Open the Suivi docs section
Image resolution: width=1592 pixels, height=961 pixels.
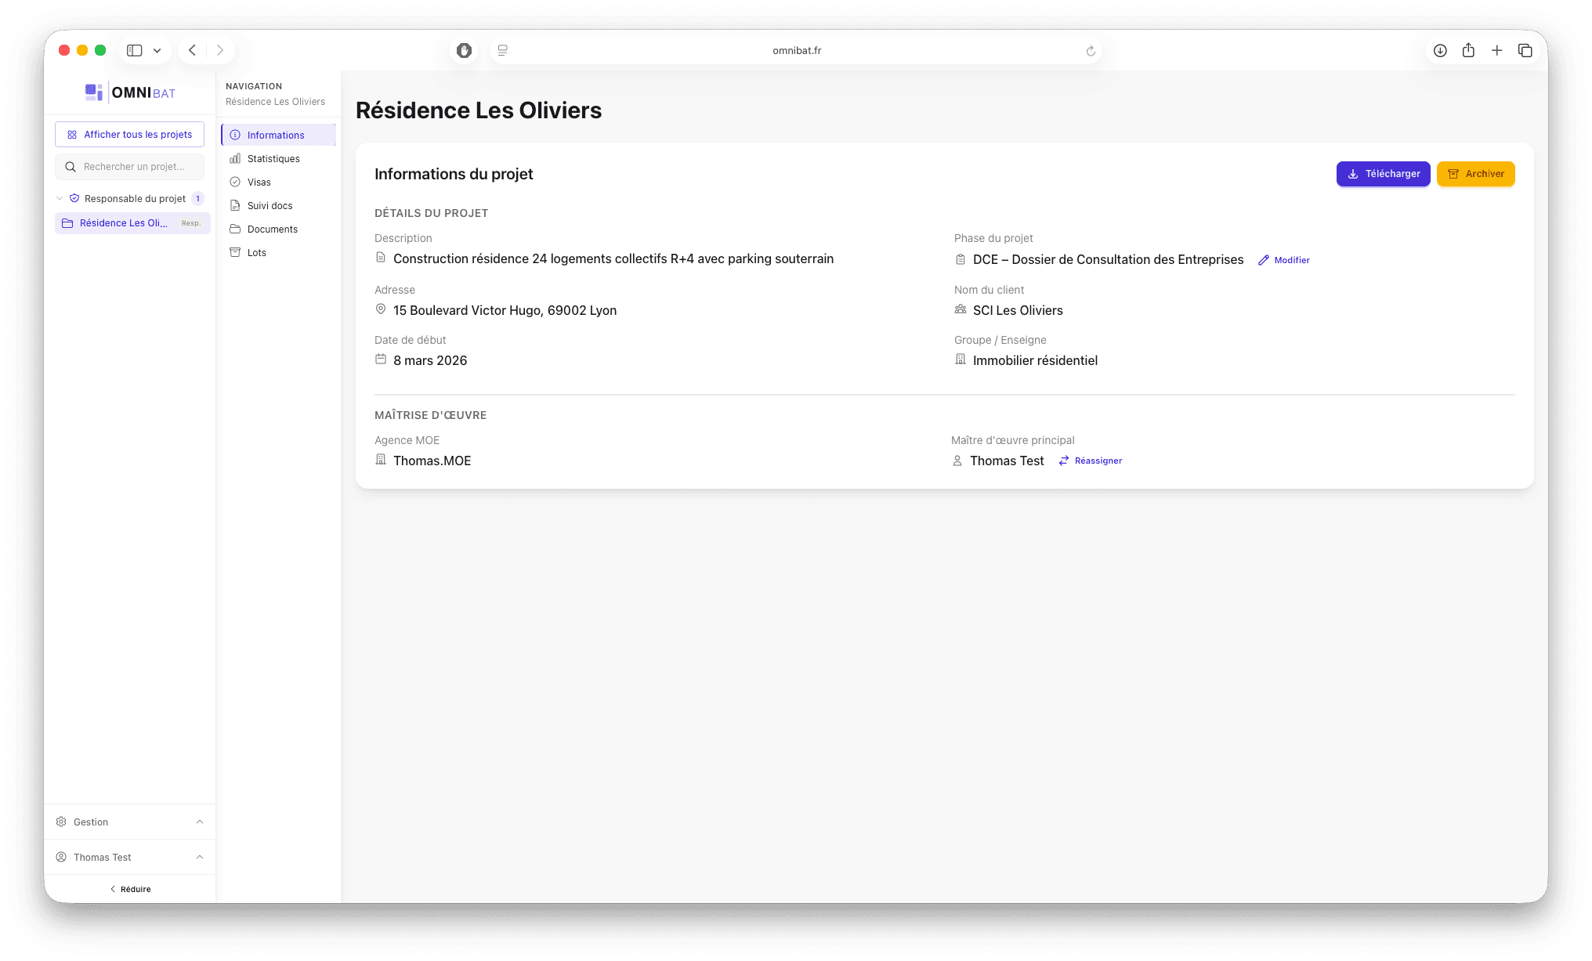[270, 206]
